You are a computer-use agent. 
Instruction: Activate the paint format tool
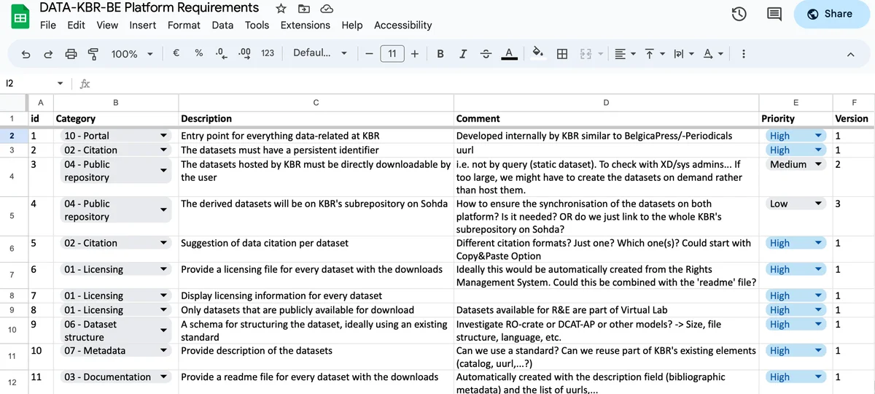click(x=93, y=53)
